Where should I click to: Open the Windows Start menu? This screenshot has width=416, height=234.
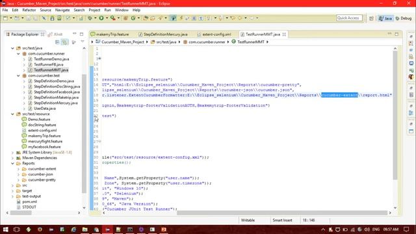tap(5, 229)
